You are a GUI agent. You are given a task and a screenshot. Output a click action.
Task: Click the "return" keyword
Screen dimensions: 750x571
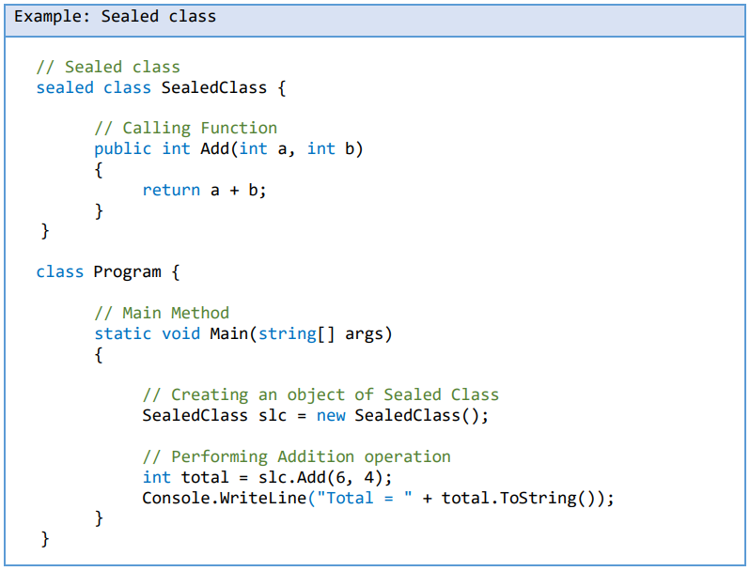(x=171, y=190)
